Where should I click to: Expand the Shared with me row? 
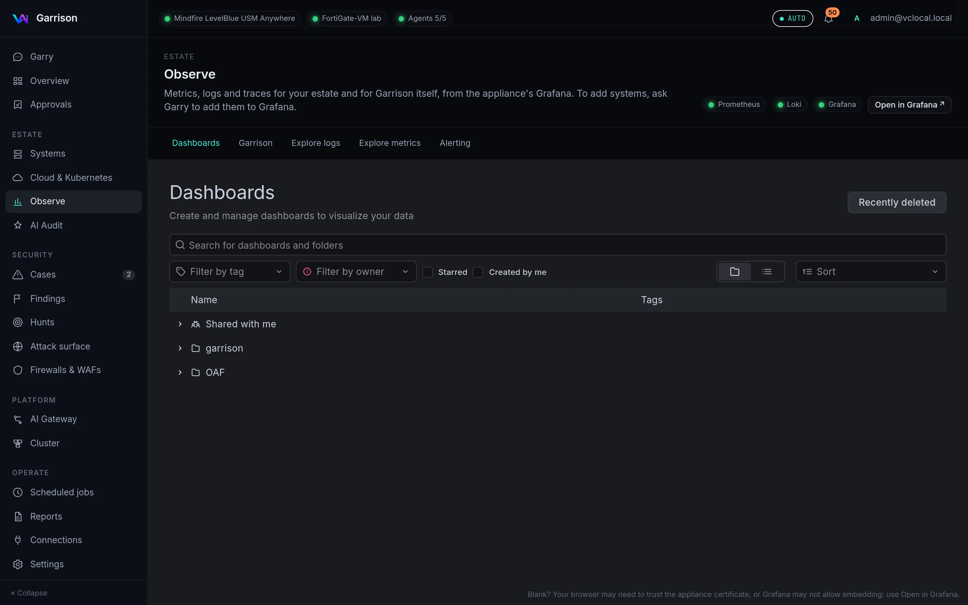(180, 324)
